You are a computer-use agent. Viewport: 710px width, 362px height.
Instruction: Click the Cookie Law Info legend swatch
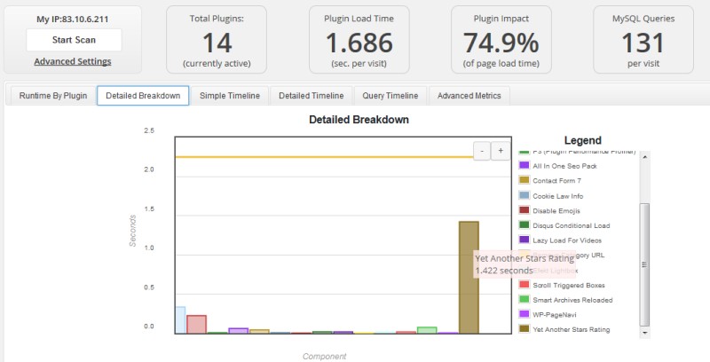click(x=524, y=195)
